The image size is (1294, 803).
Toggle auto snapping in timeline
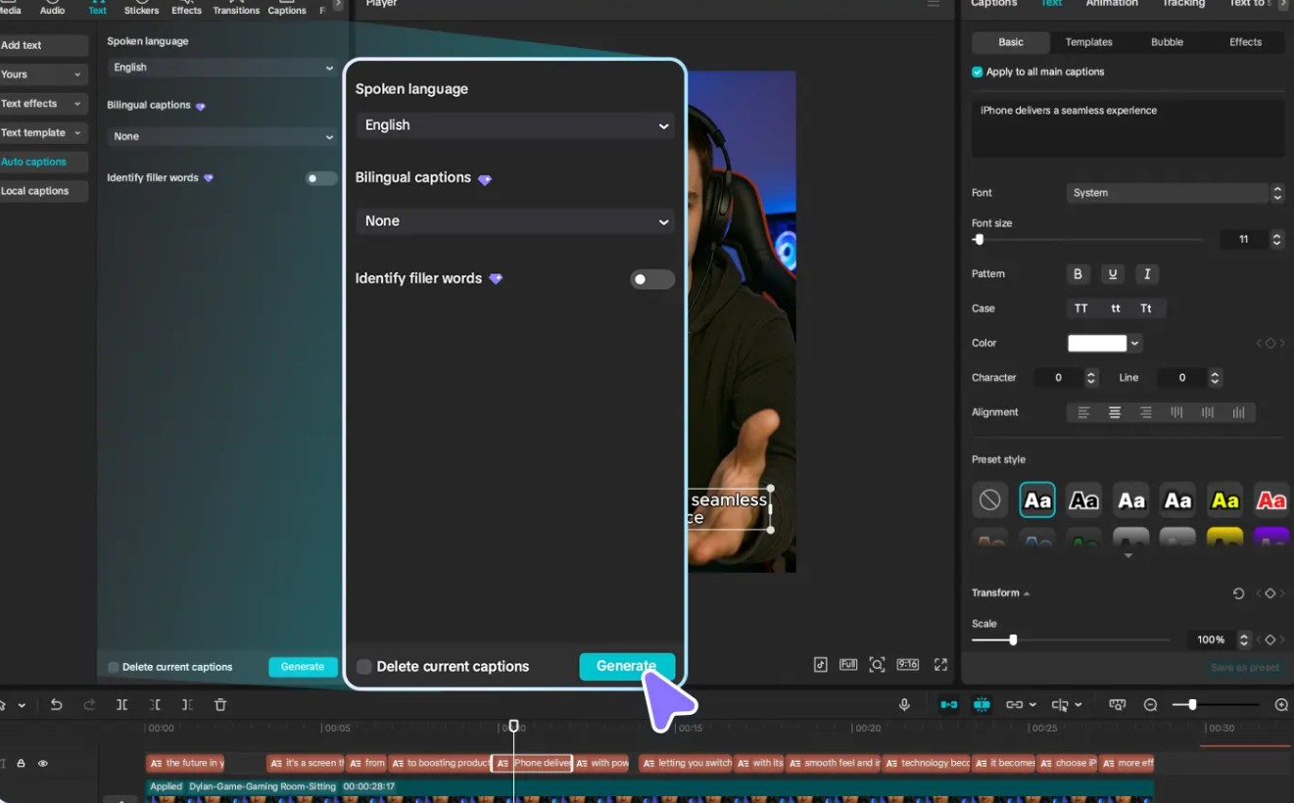(x=981, y=705)
